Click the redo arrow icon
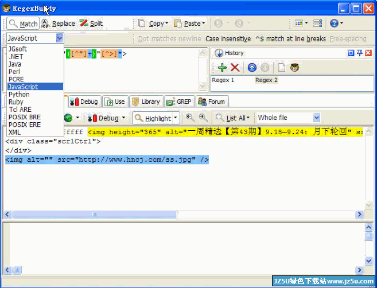The width and height of the screenshot is (377, 288). 239,24
